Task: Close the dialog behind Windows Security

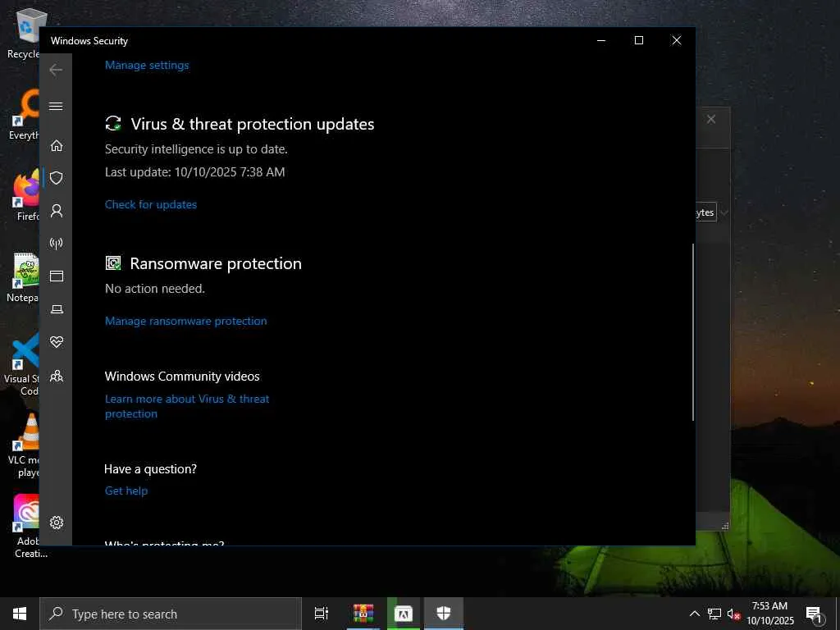Action: tap(711, 120)
